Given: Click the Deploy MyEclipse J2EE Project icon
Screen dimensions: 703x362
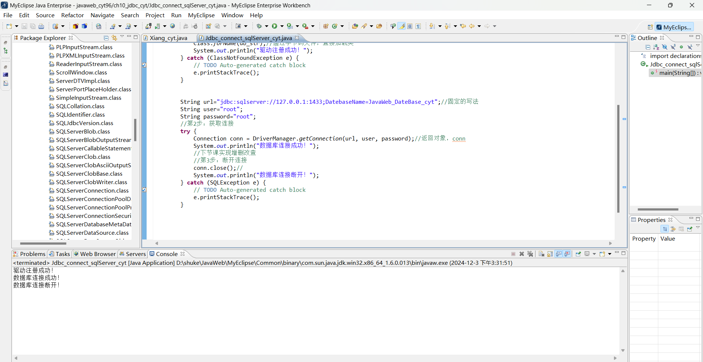Looking at the screenshot, I should click(x=148, y=26).
